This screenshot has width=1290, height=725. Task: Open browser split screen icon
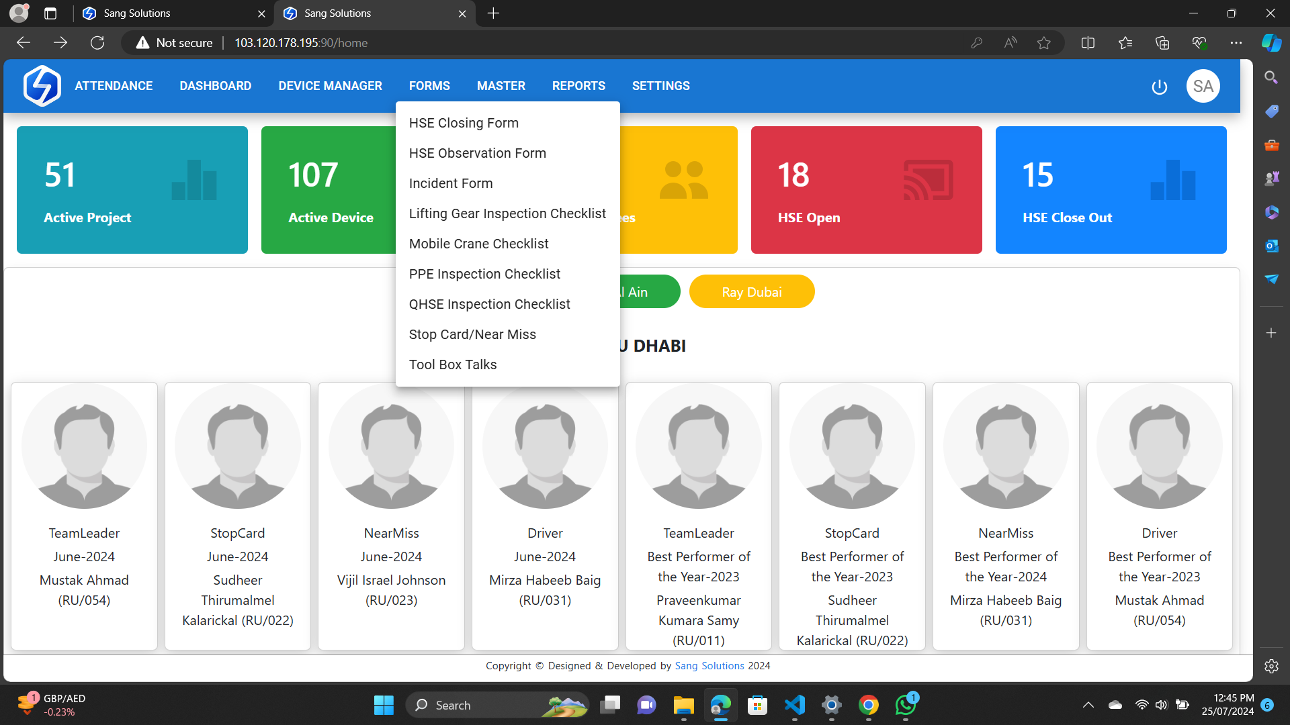[1088, 43]
